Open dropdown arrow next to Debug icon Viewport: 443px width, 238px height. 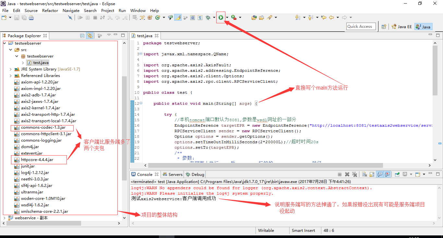coord(214,17)
